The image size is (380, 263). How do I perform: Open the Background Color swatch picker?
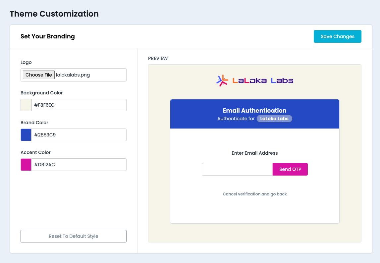point(26,105)
